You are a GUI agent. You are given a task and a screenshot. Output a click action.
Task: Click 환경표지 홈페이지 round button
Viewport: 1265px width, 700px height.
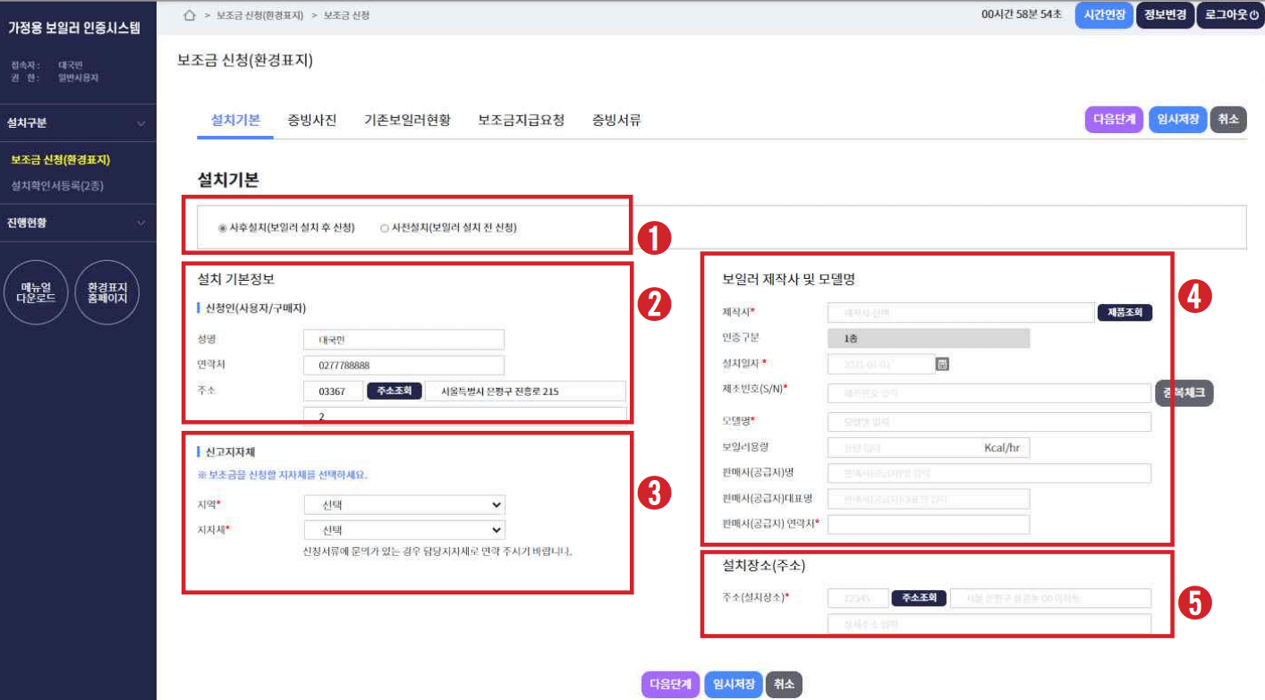coord(107,292)
